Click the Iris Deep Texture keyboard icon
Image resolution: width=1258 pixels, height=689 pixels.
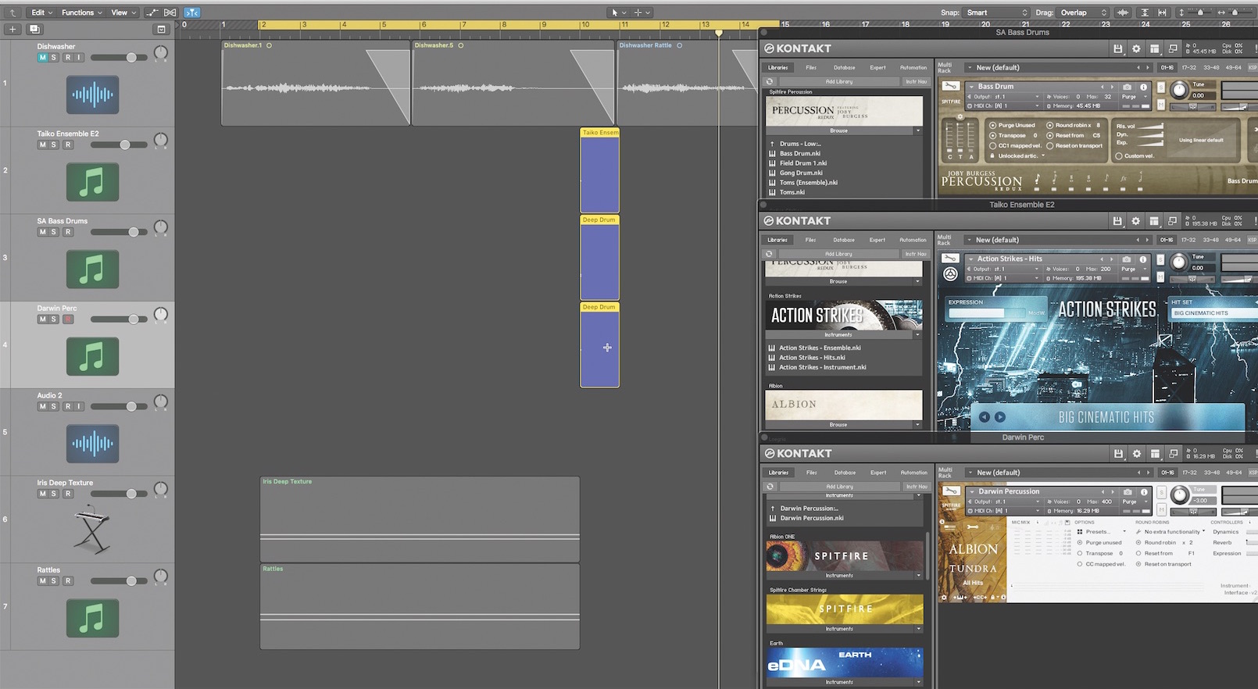92,531
